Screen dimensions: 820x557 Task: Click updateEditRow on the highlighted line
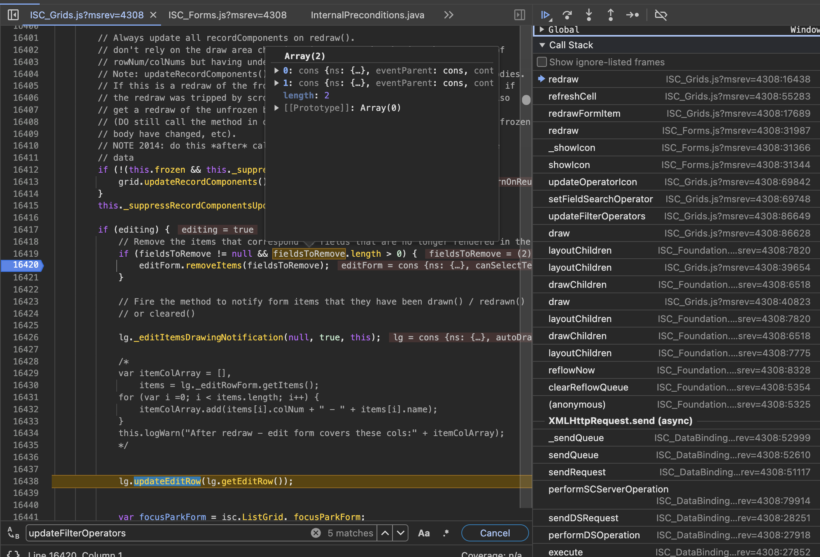tap(167, 481)
